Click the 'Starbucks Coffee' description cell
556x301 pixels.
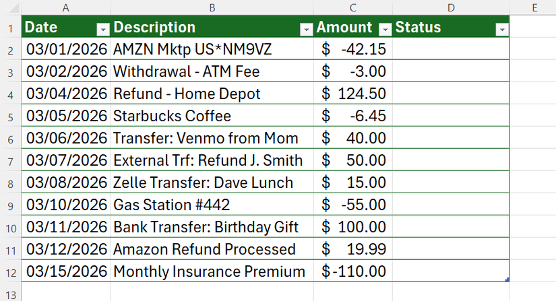click(172, 116)
